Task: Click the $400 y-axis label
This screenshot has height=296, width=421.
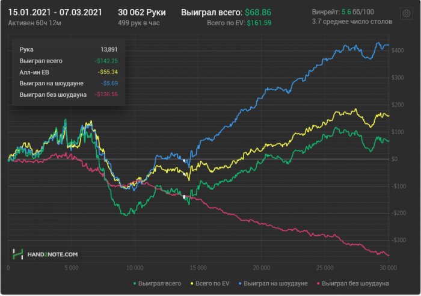Action: pos(398,51)
